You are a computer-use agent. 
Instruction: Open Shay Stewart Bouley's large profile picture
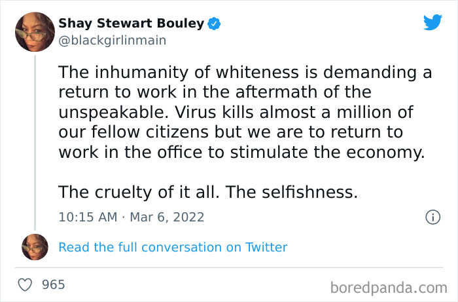coord(35,32)
